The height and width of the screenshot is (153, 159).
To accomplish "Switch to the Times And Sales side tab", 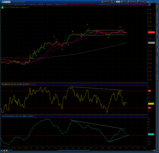I will [x=157, y=18].
